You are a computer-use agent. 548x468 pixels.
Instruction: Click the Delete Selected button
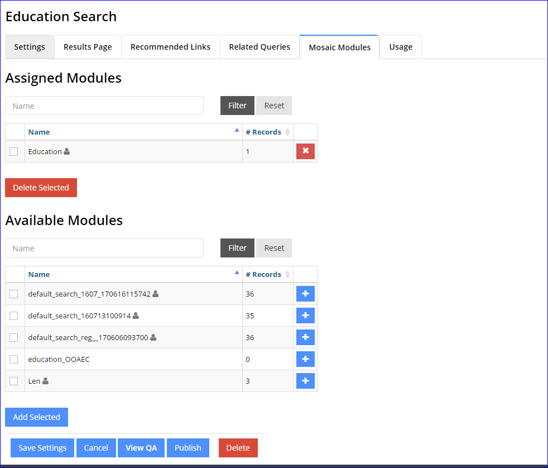[41, 188]
